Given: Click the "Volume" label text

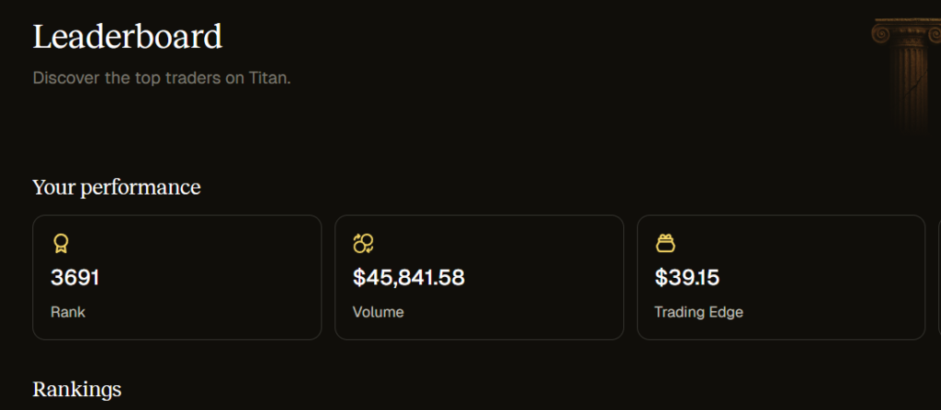Looking at the screenshot, I should tap(378, 312).
